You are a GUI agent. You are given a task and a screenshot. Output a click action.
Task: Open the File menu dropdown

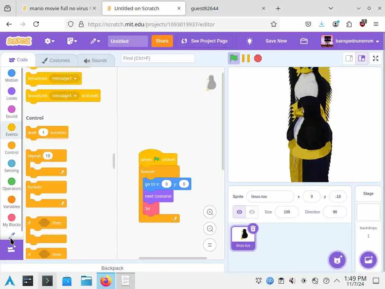click(x=72, y=41)
